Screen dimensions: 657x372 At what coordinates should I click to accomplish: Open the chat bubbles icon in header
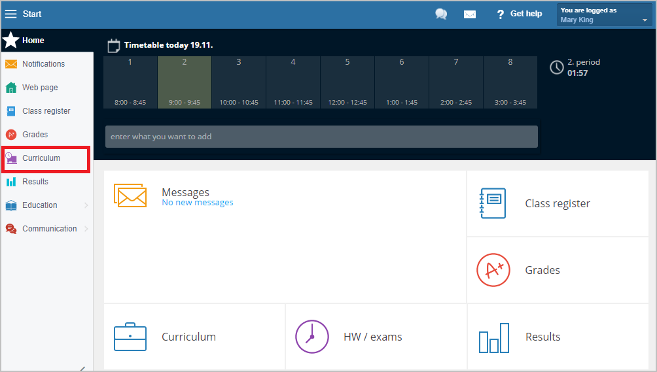(441, 14)
